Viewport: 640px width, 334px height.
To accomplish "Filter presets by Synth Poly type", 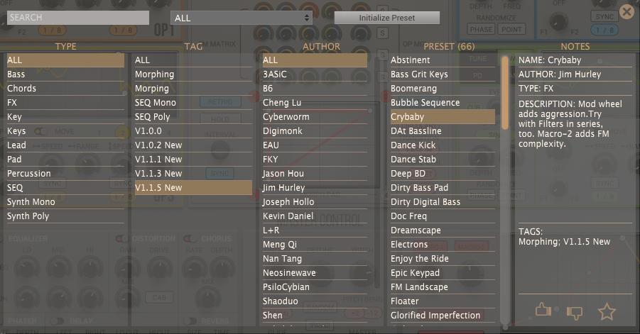I will [x=66, y=216].
